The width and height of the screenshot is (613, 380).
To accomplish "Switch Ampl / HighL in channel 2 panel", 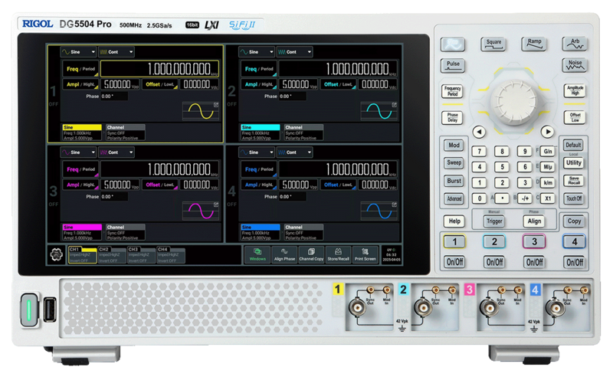I will [259, 84].
